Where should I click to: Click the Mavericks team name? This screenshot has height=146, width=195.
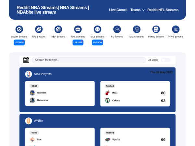point(43,100)
